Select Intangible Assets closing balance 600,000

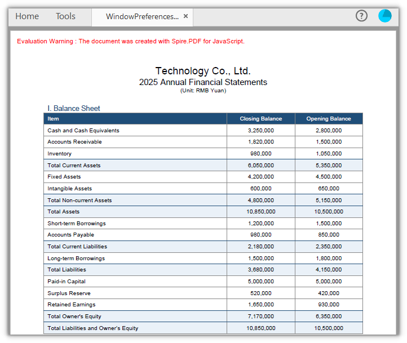click(x=261, y=189)
